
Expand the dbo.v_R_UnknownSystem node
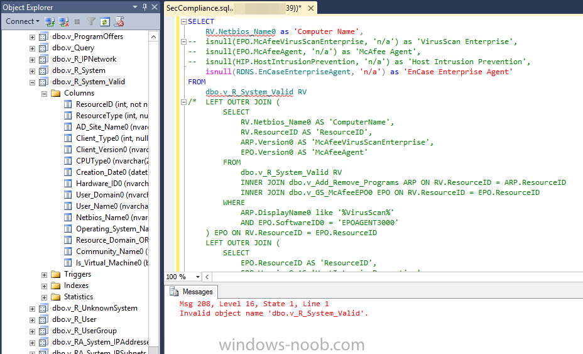[32, 309]
